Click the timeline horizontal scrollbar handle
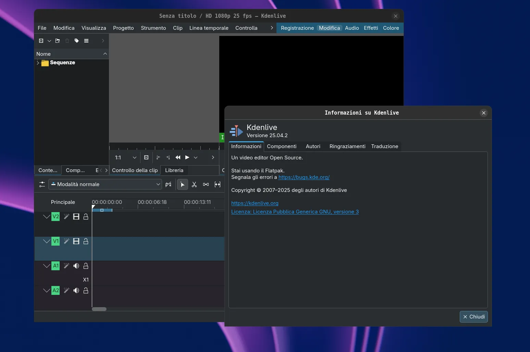Screen dimensions: 530x352 coord(99,309)
